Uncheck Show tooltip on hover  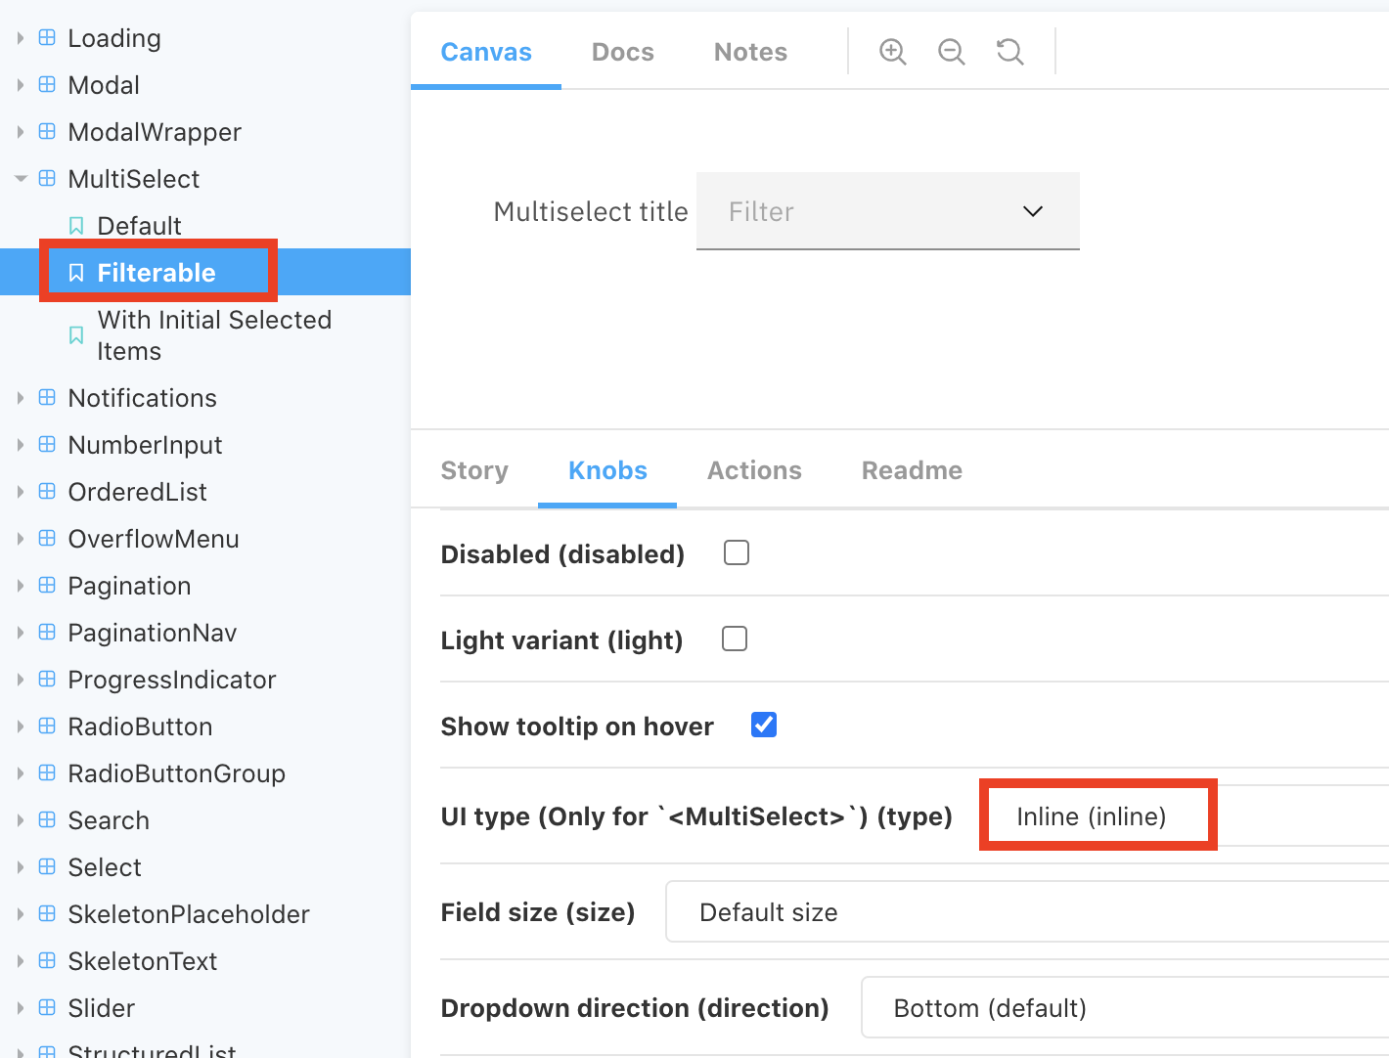click(x=762, y=724)
